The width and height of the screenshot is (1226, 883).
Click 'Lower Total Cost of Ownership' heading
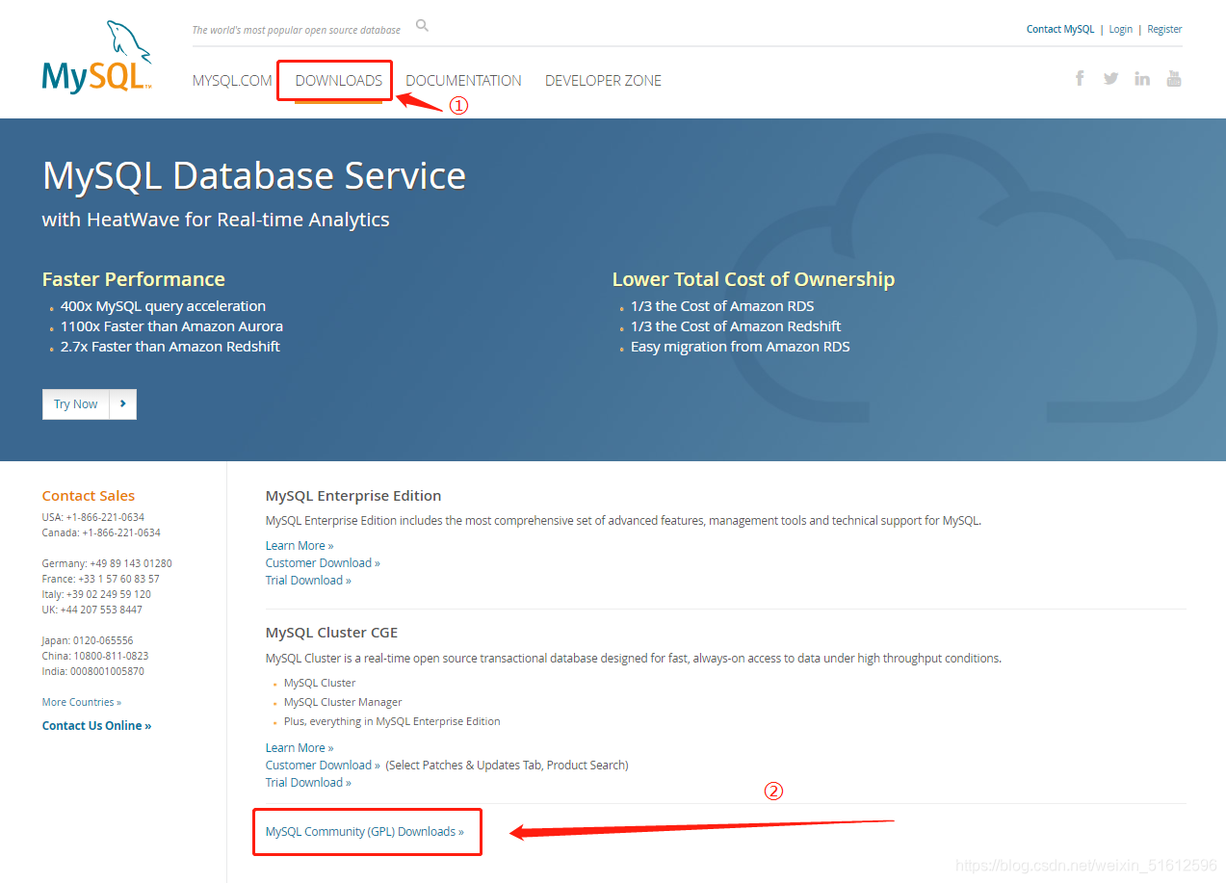click(753, 279)
